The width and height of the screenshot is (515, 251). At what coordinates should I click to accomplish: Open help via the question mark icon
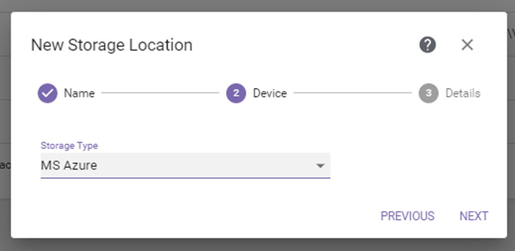(x=427, y=44)
